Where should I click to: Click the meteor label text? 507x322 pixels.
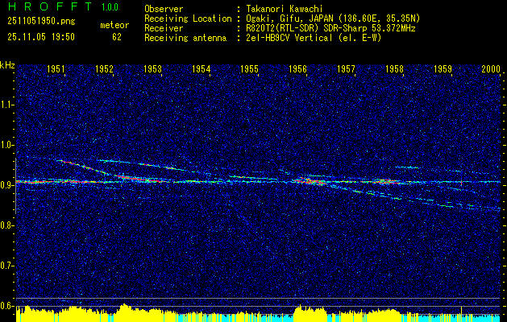114,25
